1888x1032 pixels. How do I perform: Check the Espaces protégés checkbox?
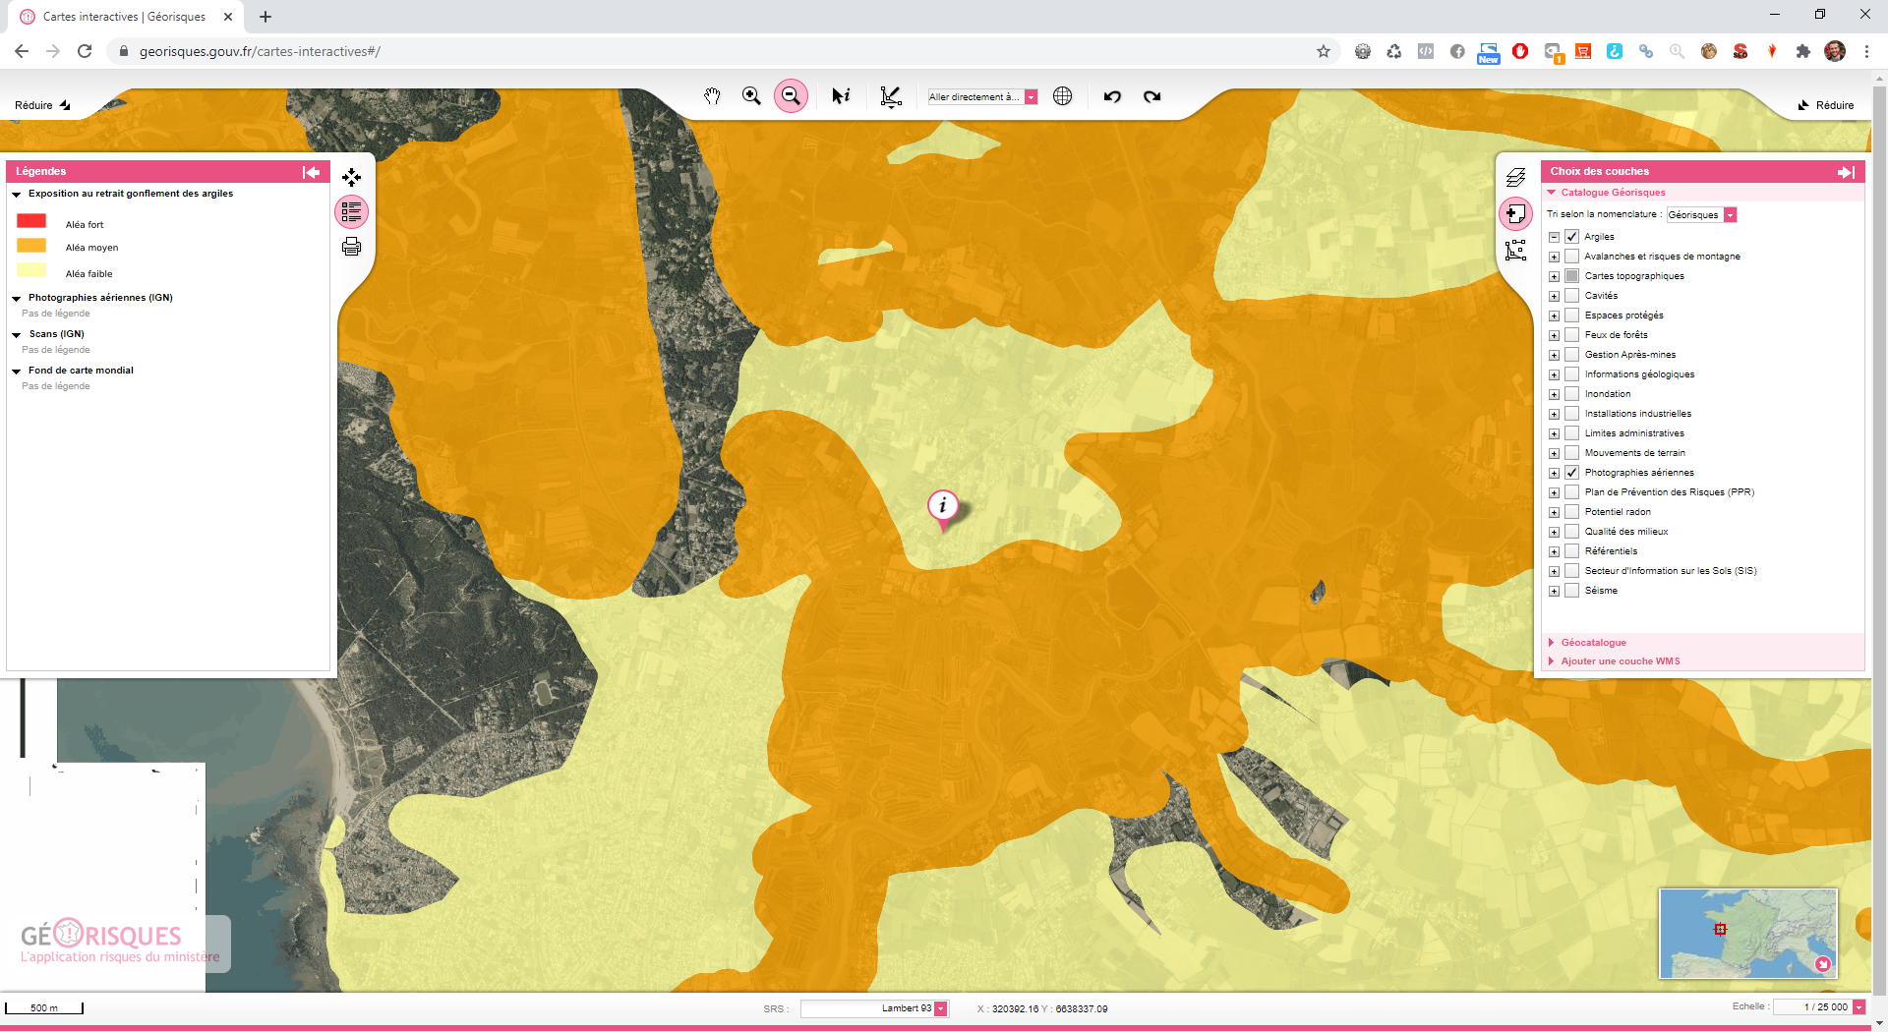point(1571,315)
